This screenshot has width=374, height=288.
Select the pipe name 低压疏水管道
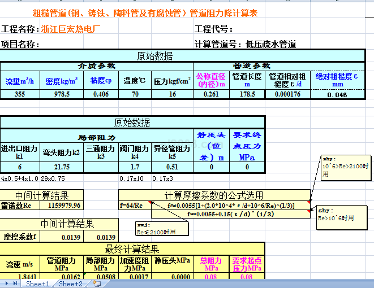pyautogui.click(x=270, y=44)
